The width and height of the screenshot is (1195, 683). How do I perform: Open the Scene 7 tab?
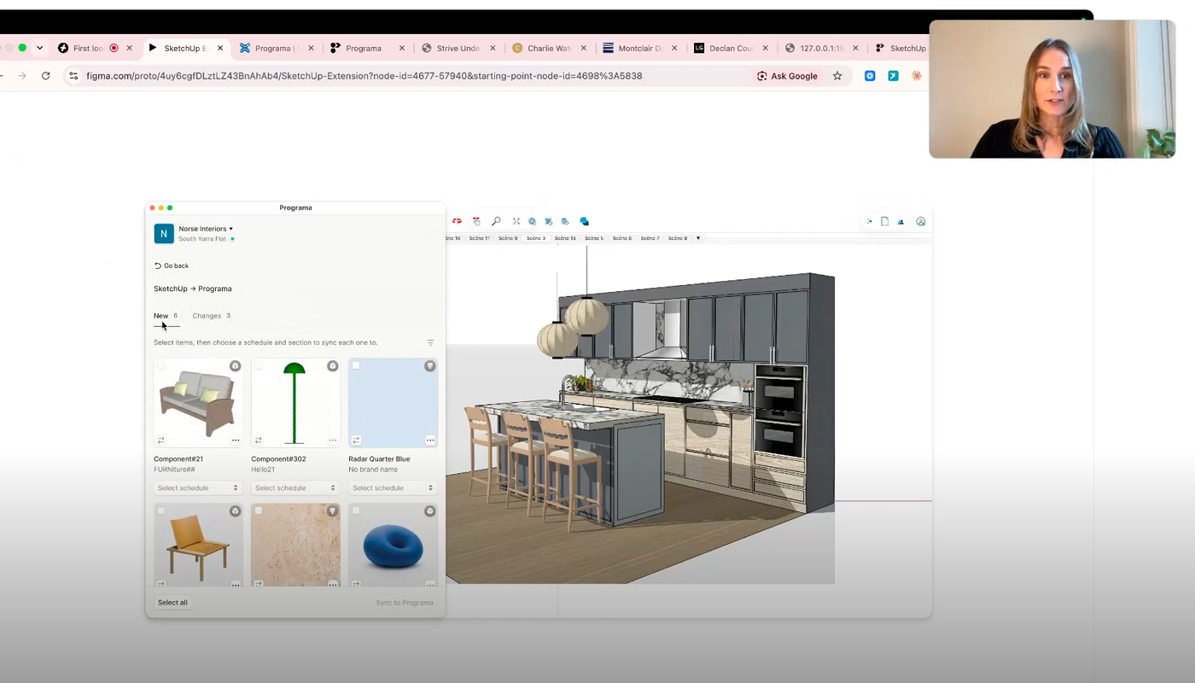pos(650,238)
